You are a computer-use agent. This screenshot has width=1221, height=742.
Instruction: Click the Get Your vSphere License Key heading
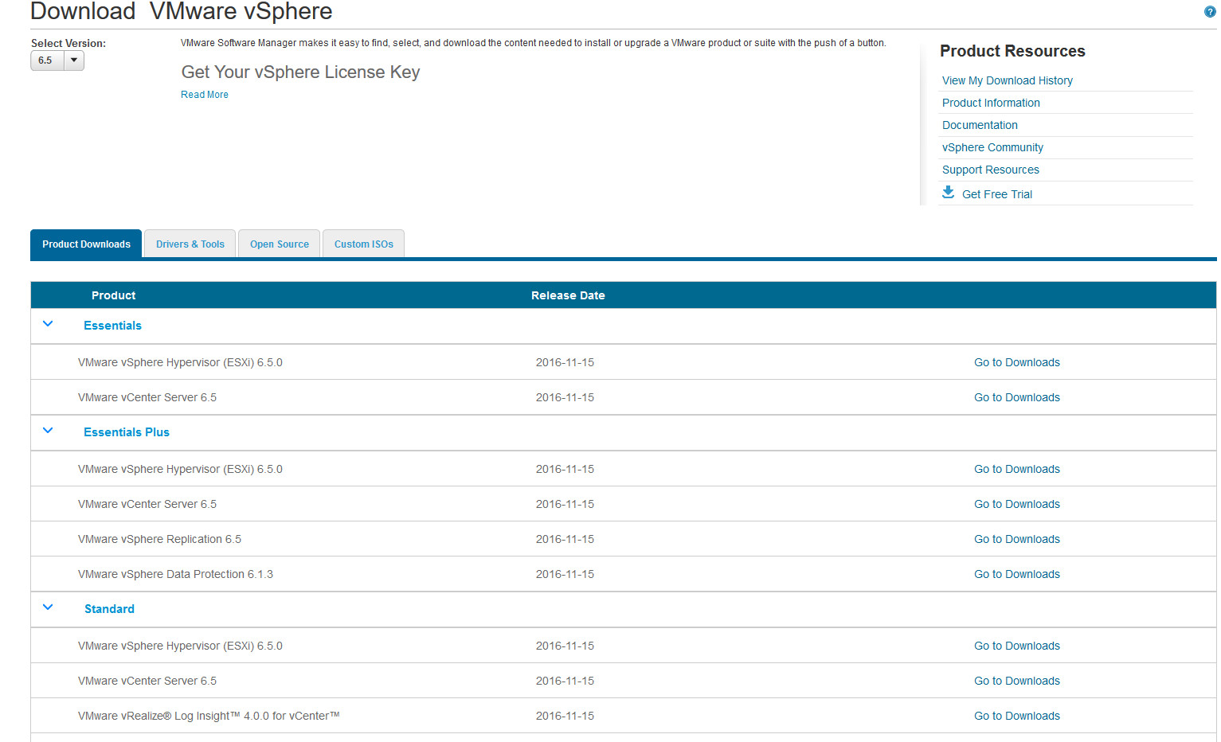click(300, 72)
